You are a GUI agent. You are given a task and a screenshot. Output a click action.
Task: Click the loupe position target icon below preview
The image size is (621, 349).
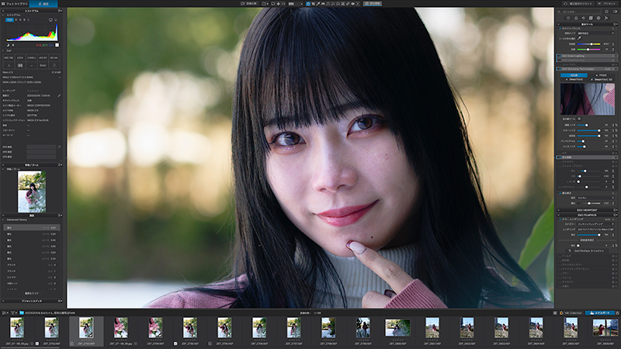[579, 119]
